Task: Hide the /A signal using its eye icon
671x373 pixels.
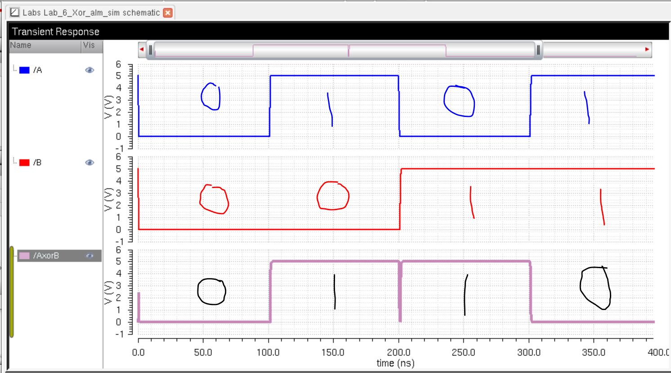Action: pyautogui.click(x=89, y=70)
